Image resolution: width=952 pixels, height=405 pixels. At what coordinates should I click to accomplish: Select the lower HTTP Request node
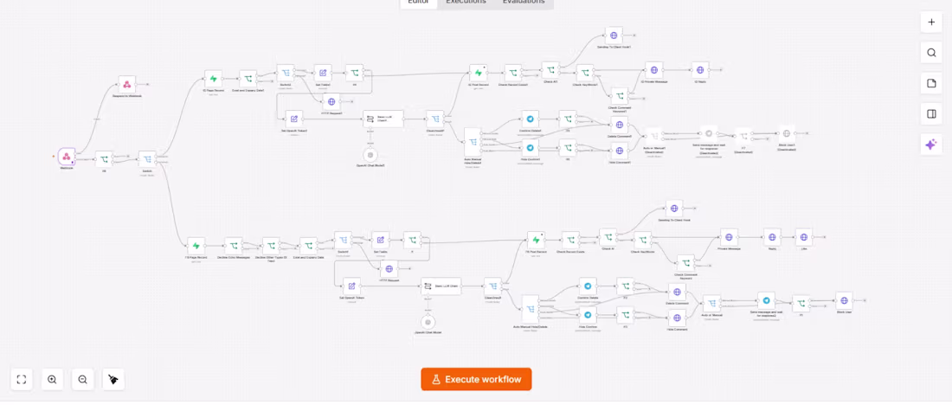[389, 269]
